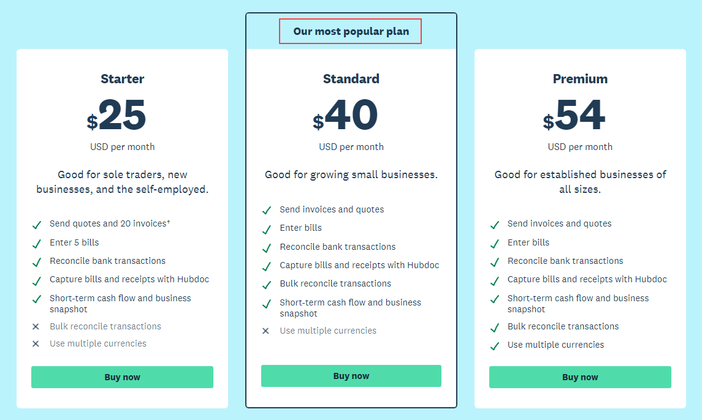Click the checkmark beside Short-term cash flow under Starter
This screenshot has height=420, width=702.
tap(36, 301)
